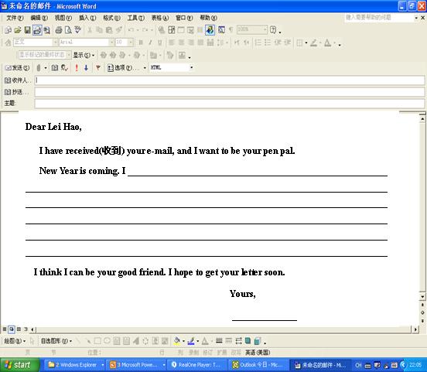Click the fill color paint bucket swatch

[176, 341]
